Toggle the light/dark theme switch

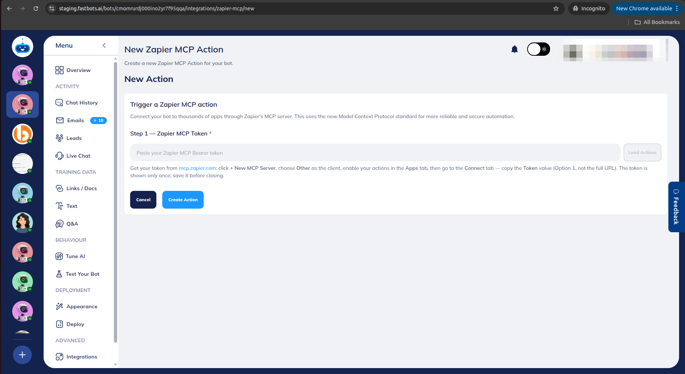pyautogui.click(x=538, y=49)
